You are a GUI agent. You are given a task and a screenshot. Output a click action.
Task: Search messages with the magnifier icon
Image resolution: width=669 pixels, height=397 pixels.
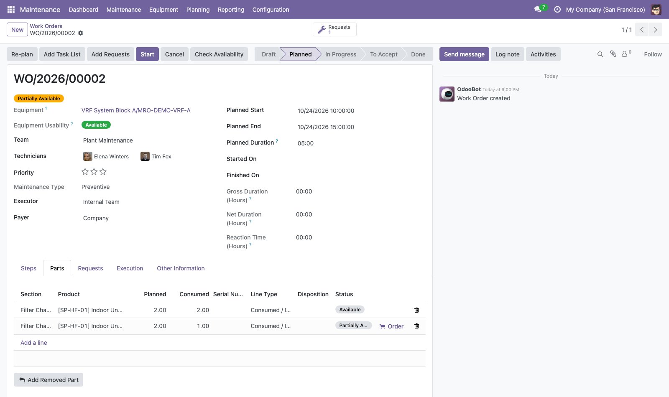pyautogui.click(x=600, y=54)
